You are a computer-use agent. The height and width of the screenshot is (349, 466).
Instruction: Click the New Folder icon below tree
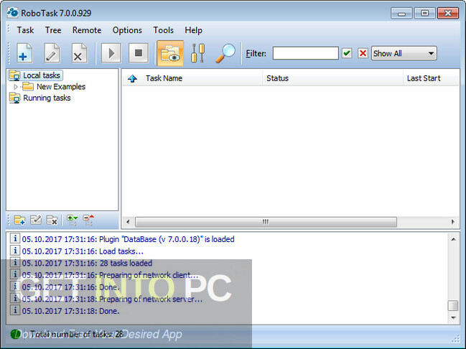pyautogui.click(x=19, y=220)
